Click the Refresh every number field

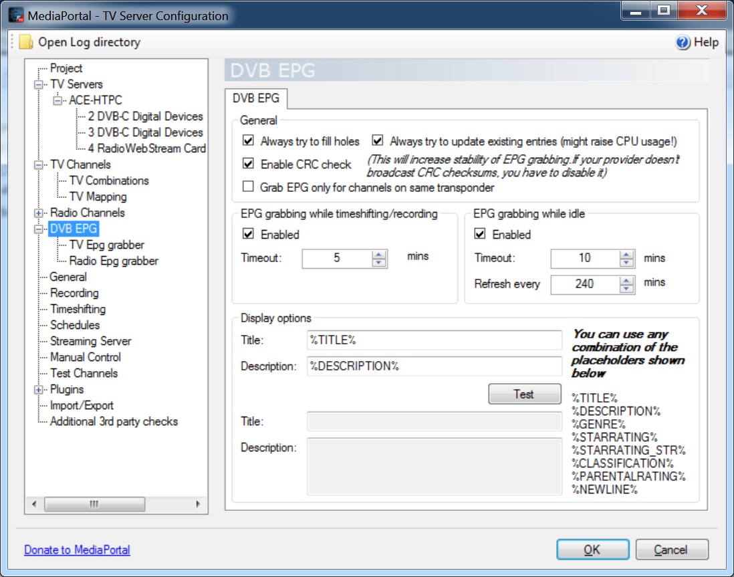(585, 284)
